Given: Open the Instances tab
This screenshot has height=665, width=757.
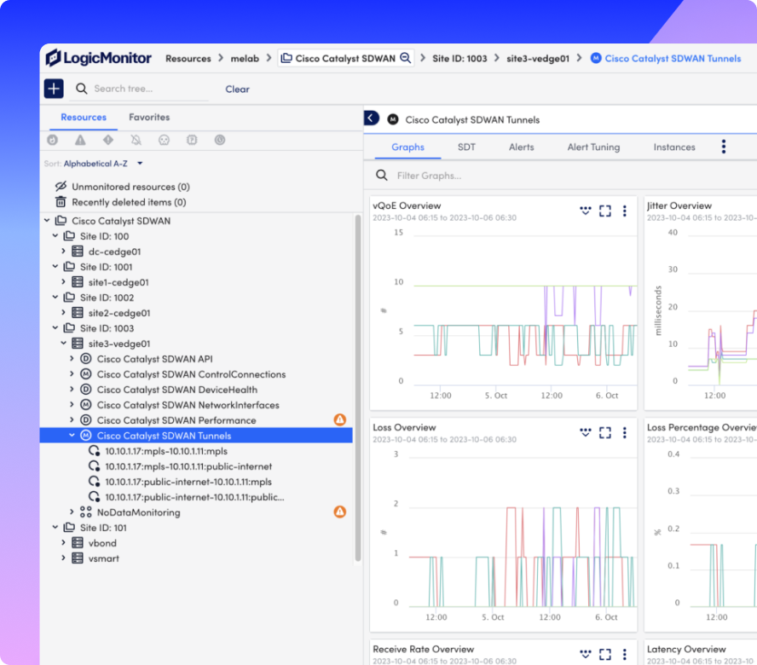Looking at the screenshot, I should tap(674, 147).
